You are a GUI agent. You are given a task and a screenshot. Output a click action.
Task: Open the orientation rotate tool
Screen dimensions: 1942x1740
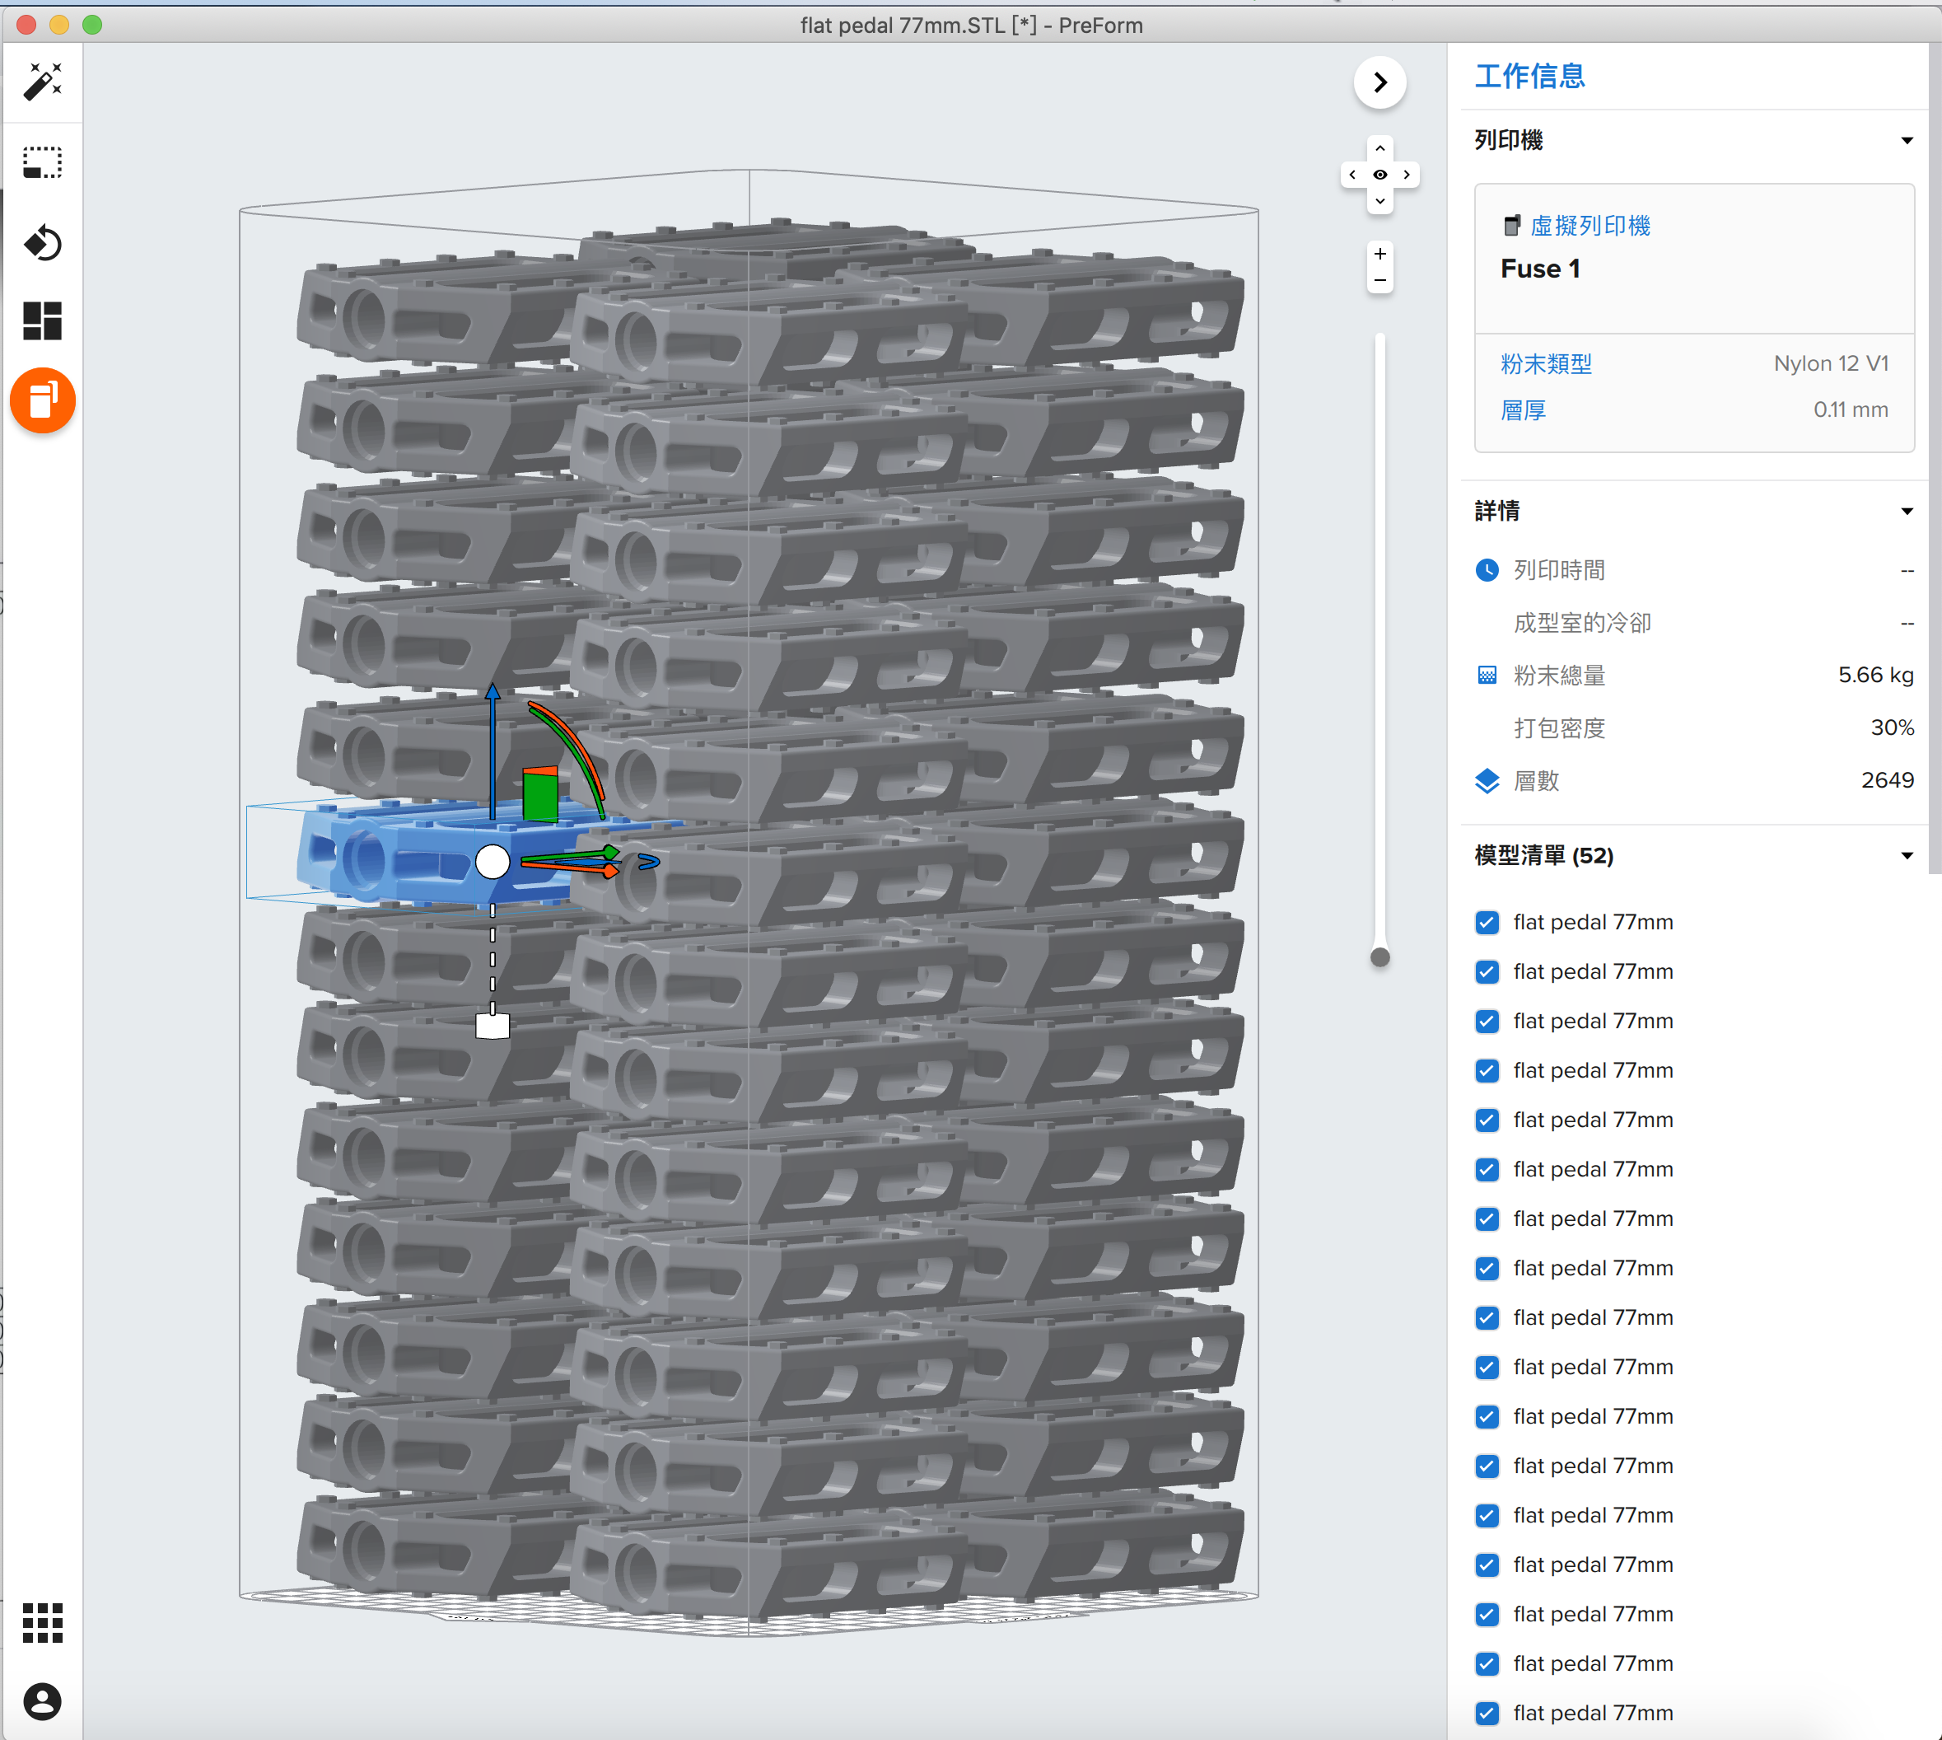tap(43, 243)
